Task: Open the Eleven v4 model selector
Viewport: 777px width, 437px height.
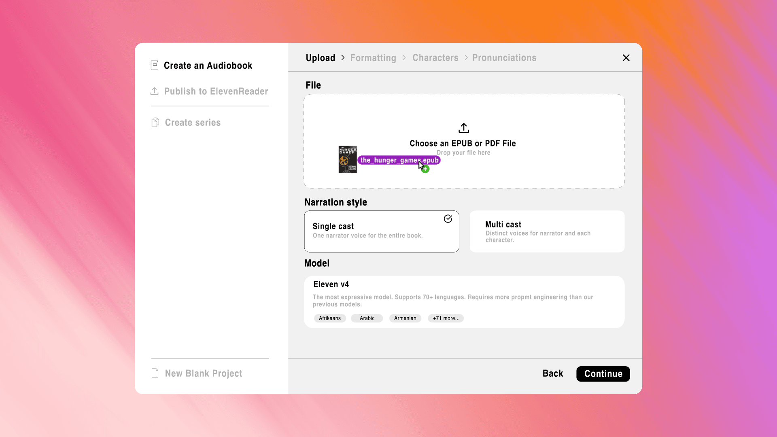Action: pos(464,302)
